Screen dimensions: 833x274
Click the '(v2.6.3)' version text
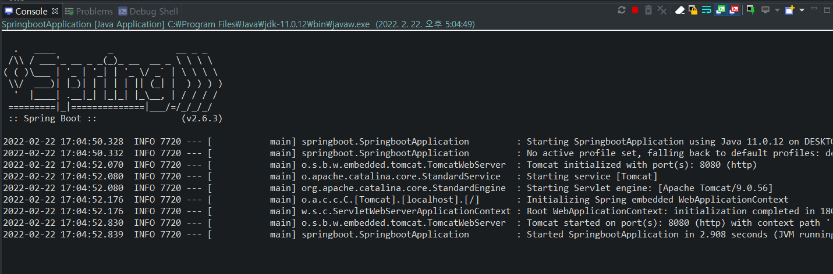(x=201, y=118)
